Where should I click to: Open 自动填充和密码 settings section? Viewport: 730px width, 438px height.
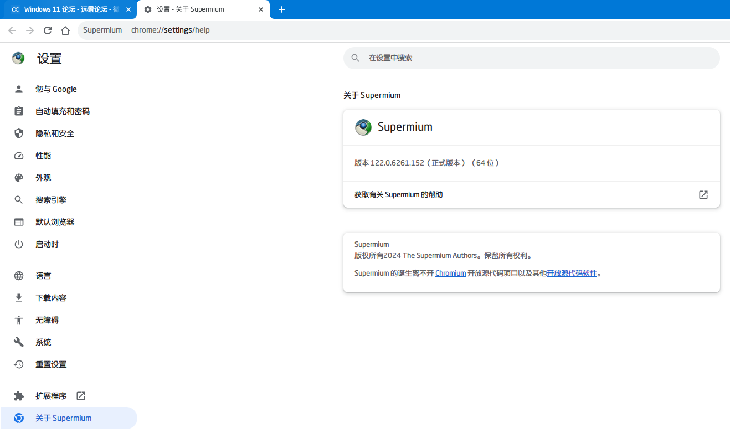[69, 111]
